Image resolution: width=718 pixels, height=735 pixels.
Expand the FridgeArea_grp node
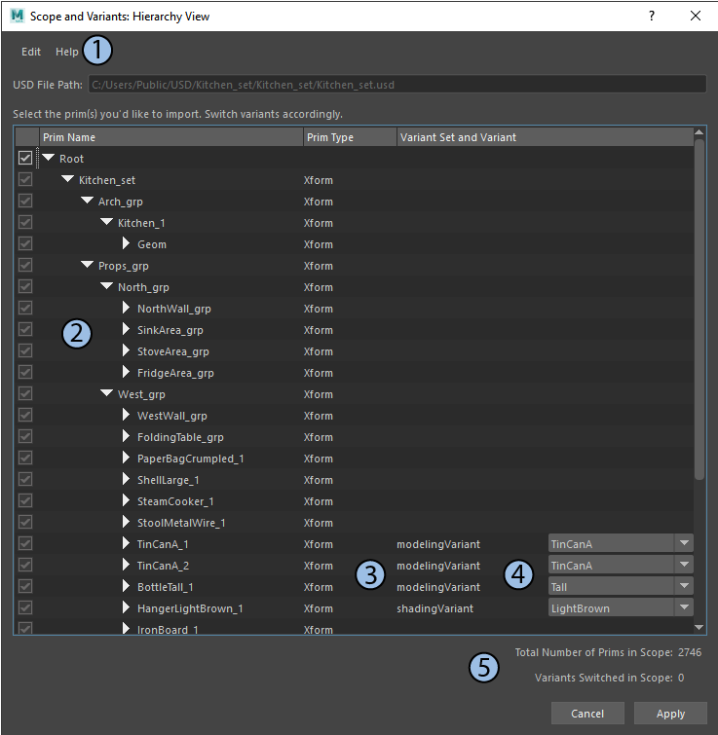pyautogui.click(x=126, y=372)
